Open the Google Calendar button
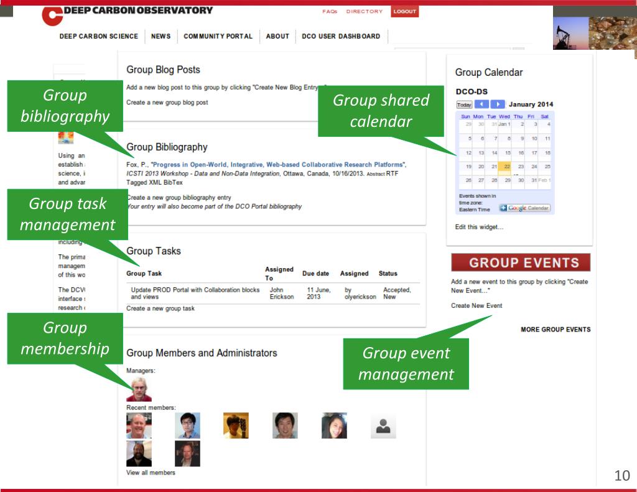Screen dimensions: 637x492 coord(525,208)
